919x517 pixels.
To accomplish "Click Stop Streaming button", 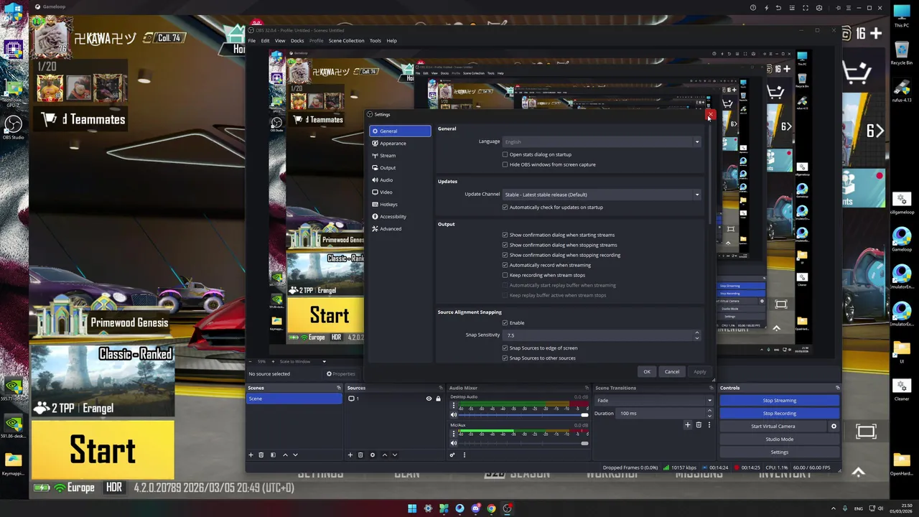I will (779, 401).
